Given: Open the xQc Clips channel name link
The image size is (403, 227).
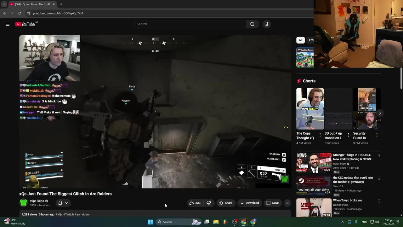Looking at the screenshot, I should 37,201.
